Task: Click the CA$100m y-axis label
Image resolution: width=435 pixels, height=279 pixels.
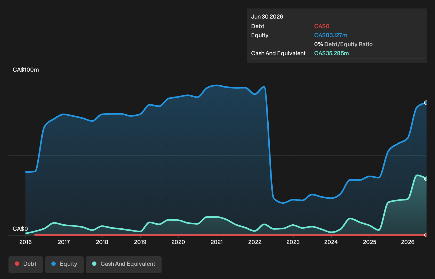Action: pos(26,70)
